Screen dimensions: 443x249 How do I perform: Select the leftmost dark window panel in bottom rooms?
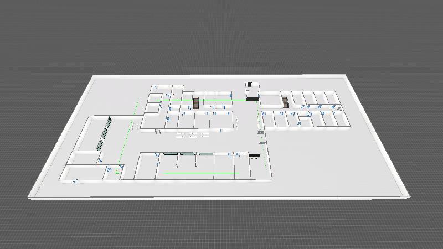pos(170,153)
